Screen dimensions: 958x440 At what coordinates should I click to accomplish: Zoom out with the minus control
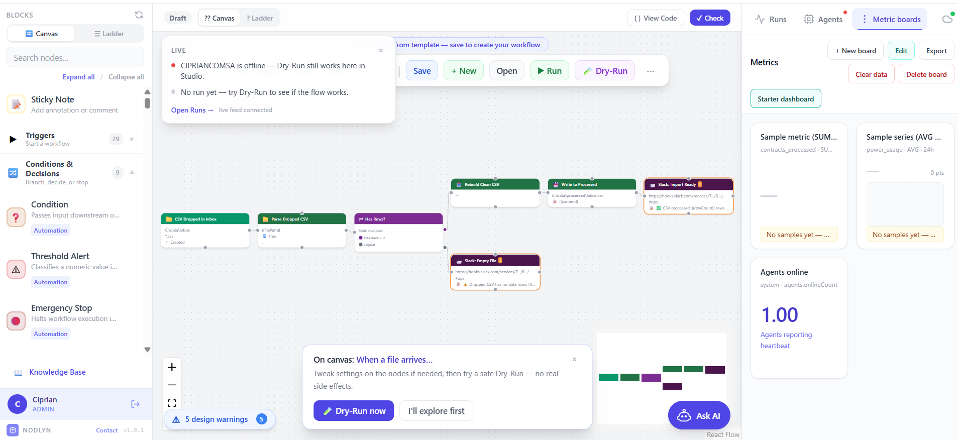[172, 385]
